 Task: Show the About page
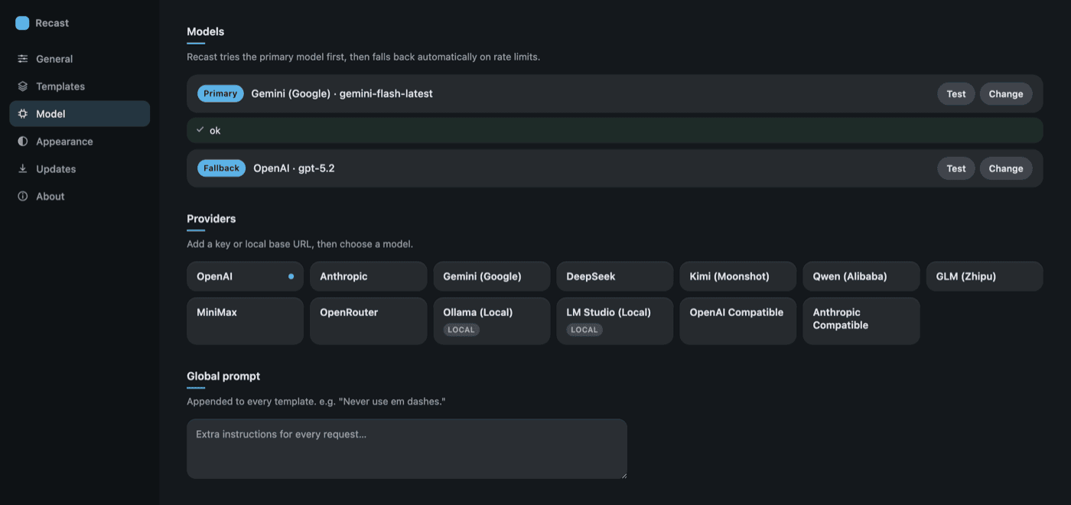click(80, 197)
